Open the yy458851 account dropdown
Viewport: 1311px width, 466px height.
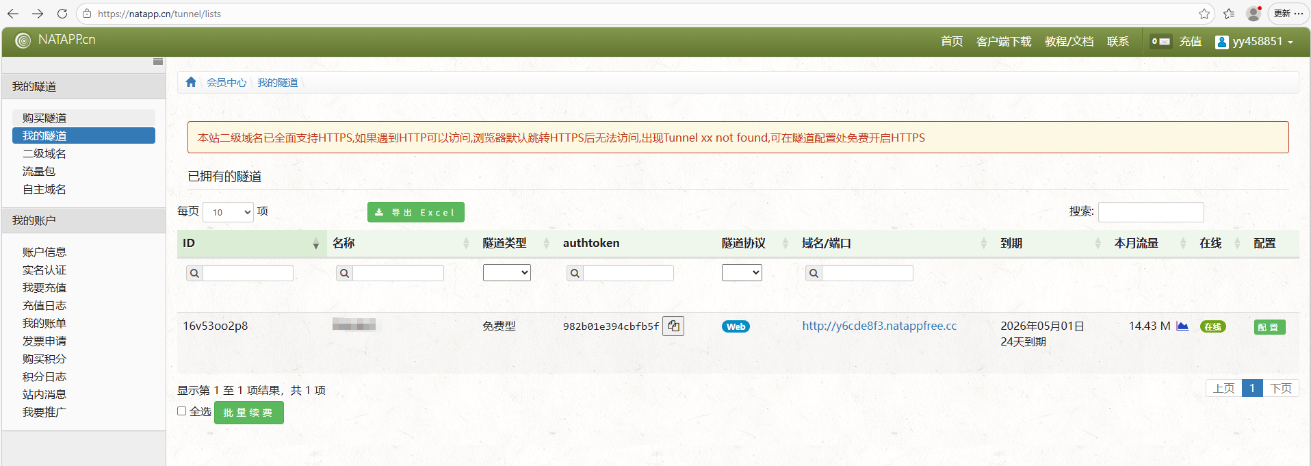1254,42
